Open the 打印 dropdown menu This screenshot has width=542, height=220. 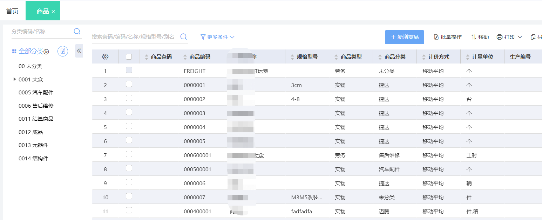pyautogui.click(x=509, y=37)
